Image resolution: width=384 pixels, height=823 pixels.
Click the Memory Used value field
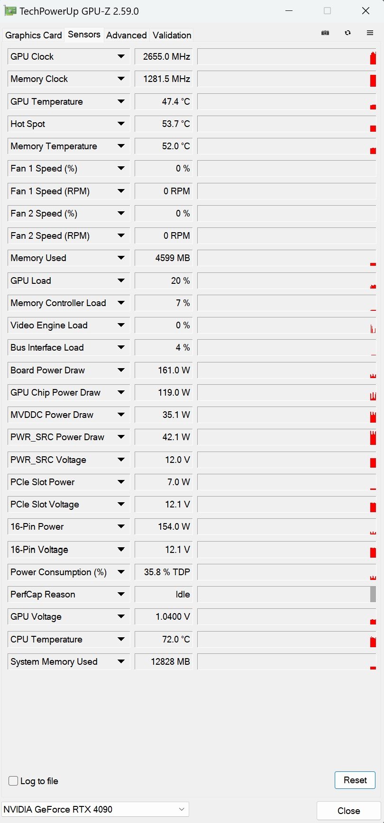click(164, 258)
